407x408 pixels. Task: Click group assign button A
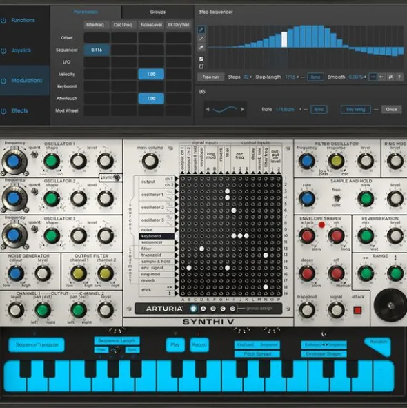click(203, 309)
